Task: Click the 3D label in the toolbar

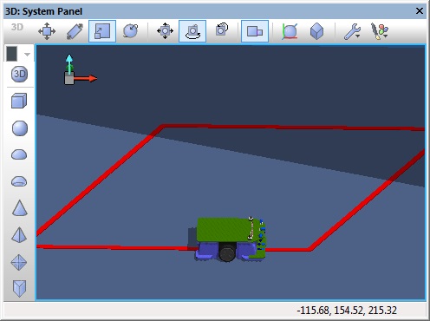Action: (17, 27)
